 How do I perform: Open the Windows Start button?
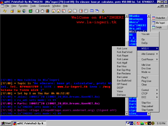click(x=6, y=123)
